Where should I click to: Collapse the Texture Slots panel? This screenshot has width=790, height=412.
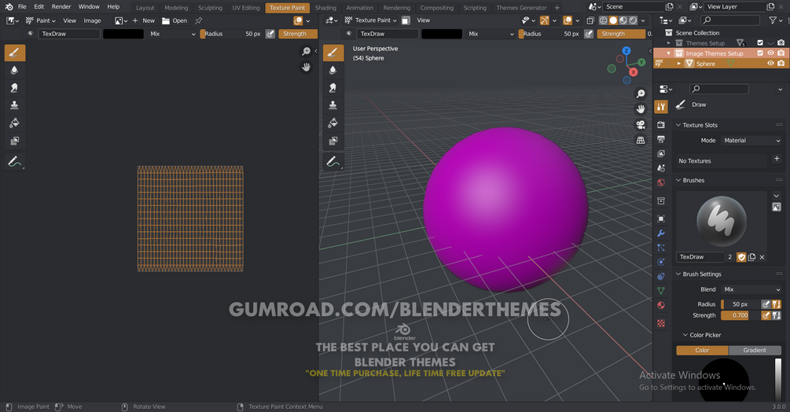678,125
